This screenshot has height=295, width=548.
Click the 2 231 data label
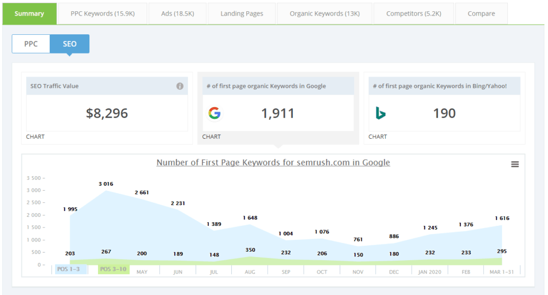pos(178,203)
